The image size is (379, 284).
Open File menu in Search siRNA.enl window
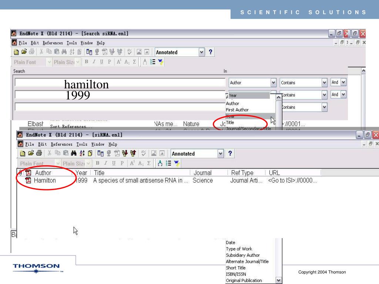(23, 43)
